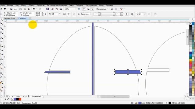Click the Print icon
The width and height of the screenshot is (195, 109).
click(x=16, y=9)
